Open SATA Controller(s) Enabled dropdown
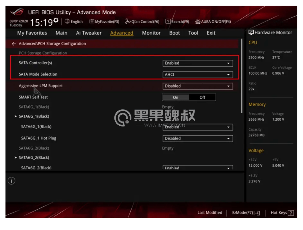303x230 pixels. 198,63
